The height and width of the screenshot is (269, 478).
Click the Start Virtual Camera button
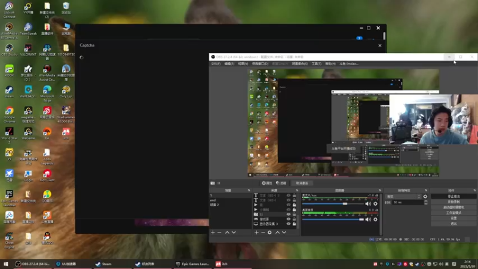454,207
